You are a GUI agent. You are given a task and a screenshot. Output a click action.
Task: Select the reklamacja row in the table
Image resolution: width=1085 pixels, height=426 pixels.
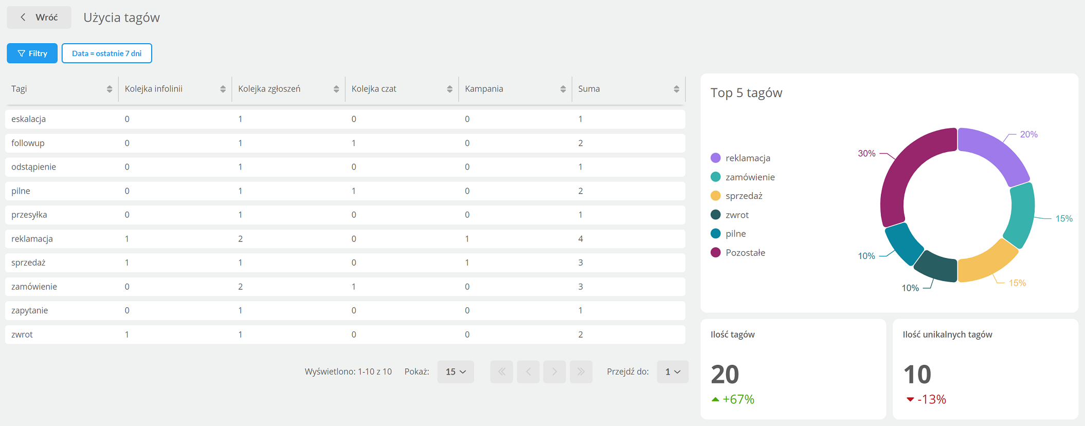[x=345, y=238]
